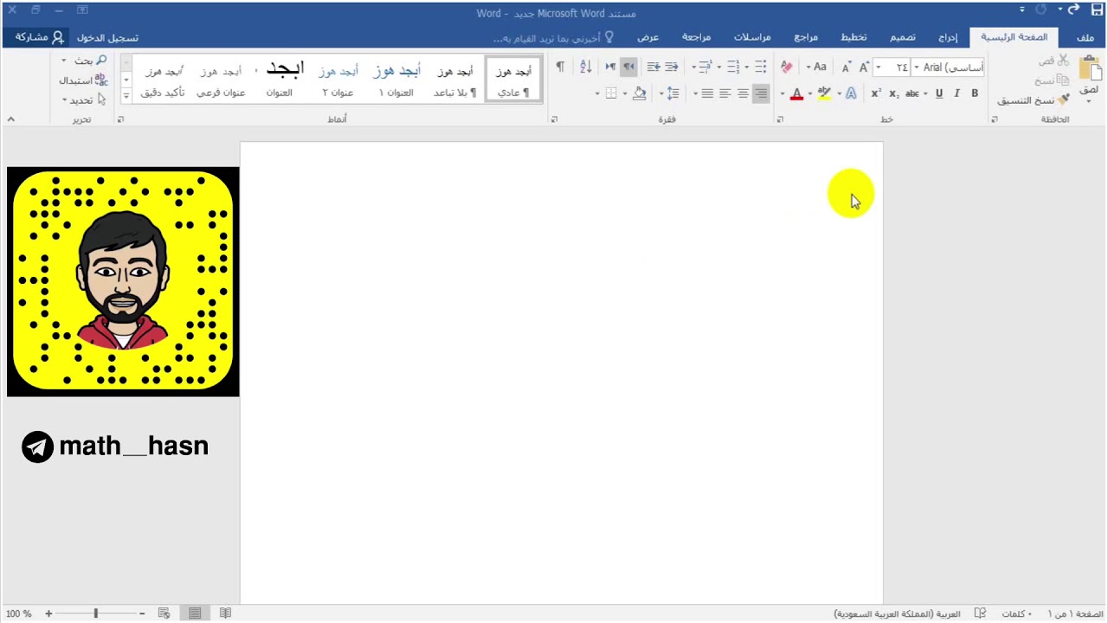Screen dimensions: 1108x623
Task: Apply multilevel list
Action: click(706, 67)
